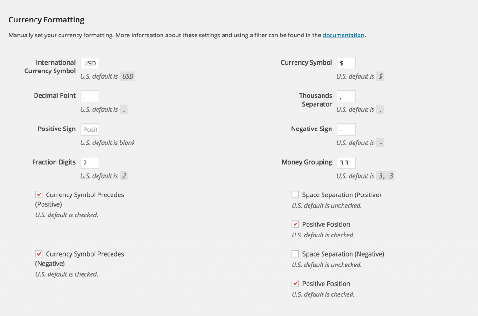The height and width of the screenshot is (316, 478).
Task: Click the 3, 3 default grouping hint
Action: [x=386, y=176]
